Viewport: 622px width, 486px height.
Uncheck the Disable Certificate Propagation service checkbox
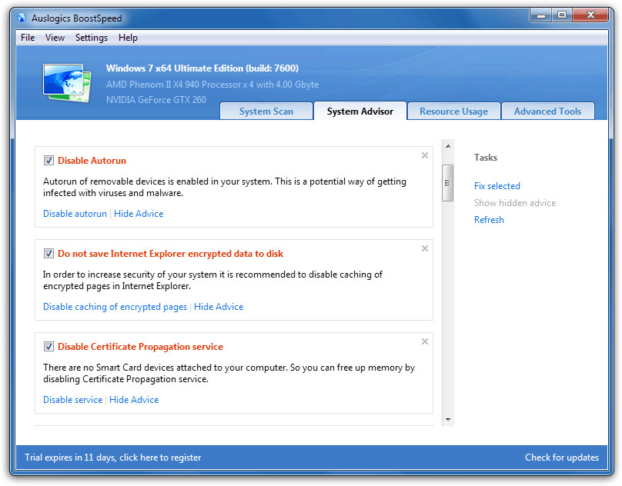(48, 347)
